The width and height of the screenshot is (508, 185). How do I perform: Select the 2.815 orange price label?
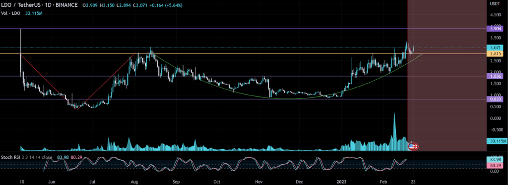495,53
